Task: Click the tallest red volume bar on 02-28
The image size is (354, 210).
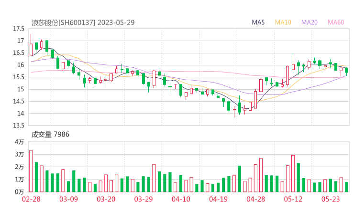Action: tap(31, 171)
